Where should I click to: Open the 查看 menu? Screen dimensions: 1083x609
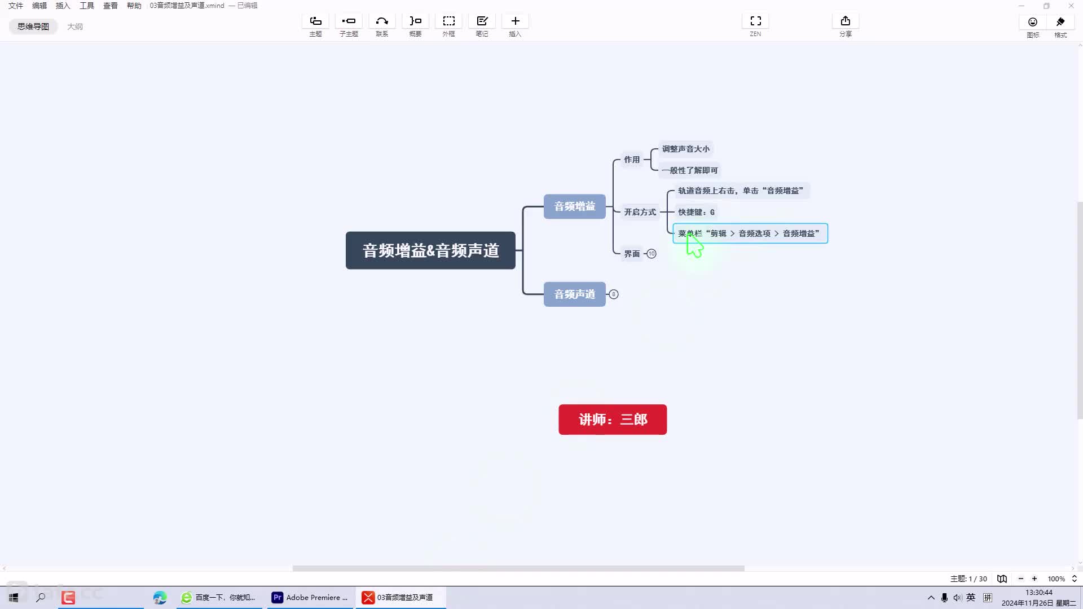(x=111, y=6)
